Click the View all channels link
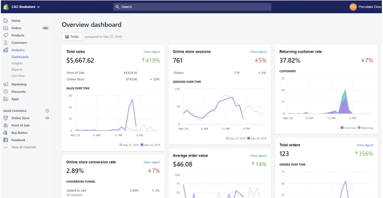This screenshot has width=383, height=198. [24, 147]
